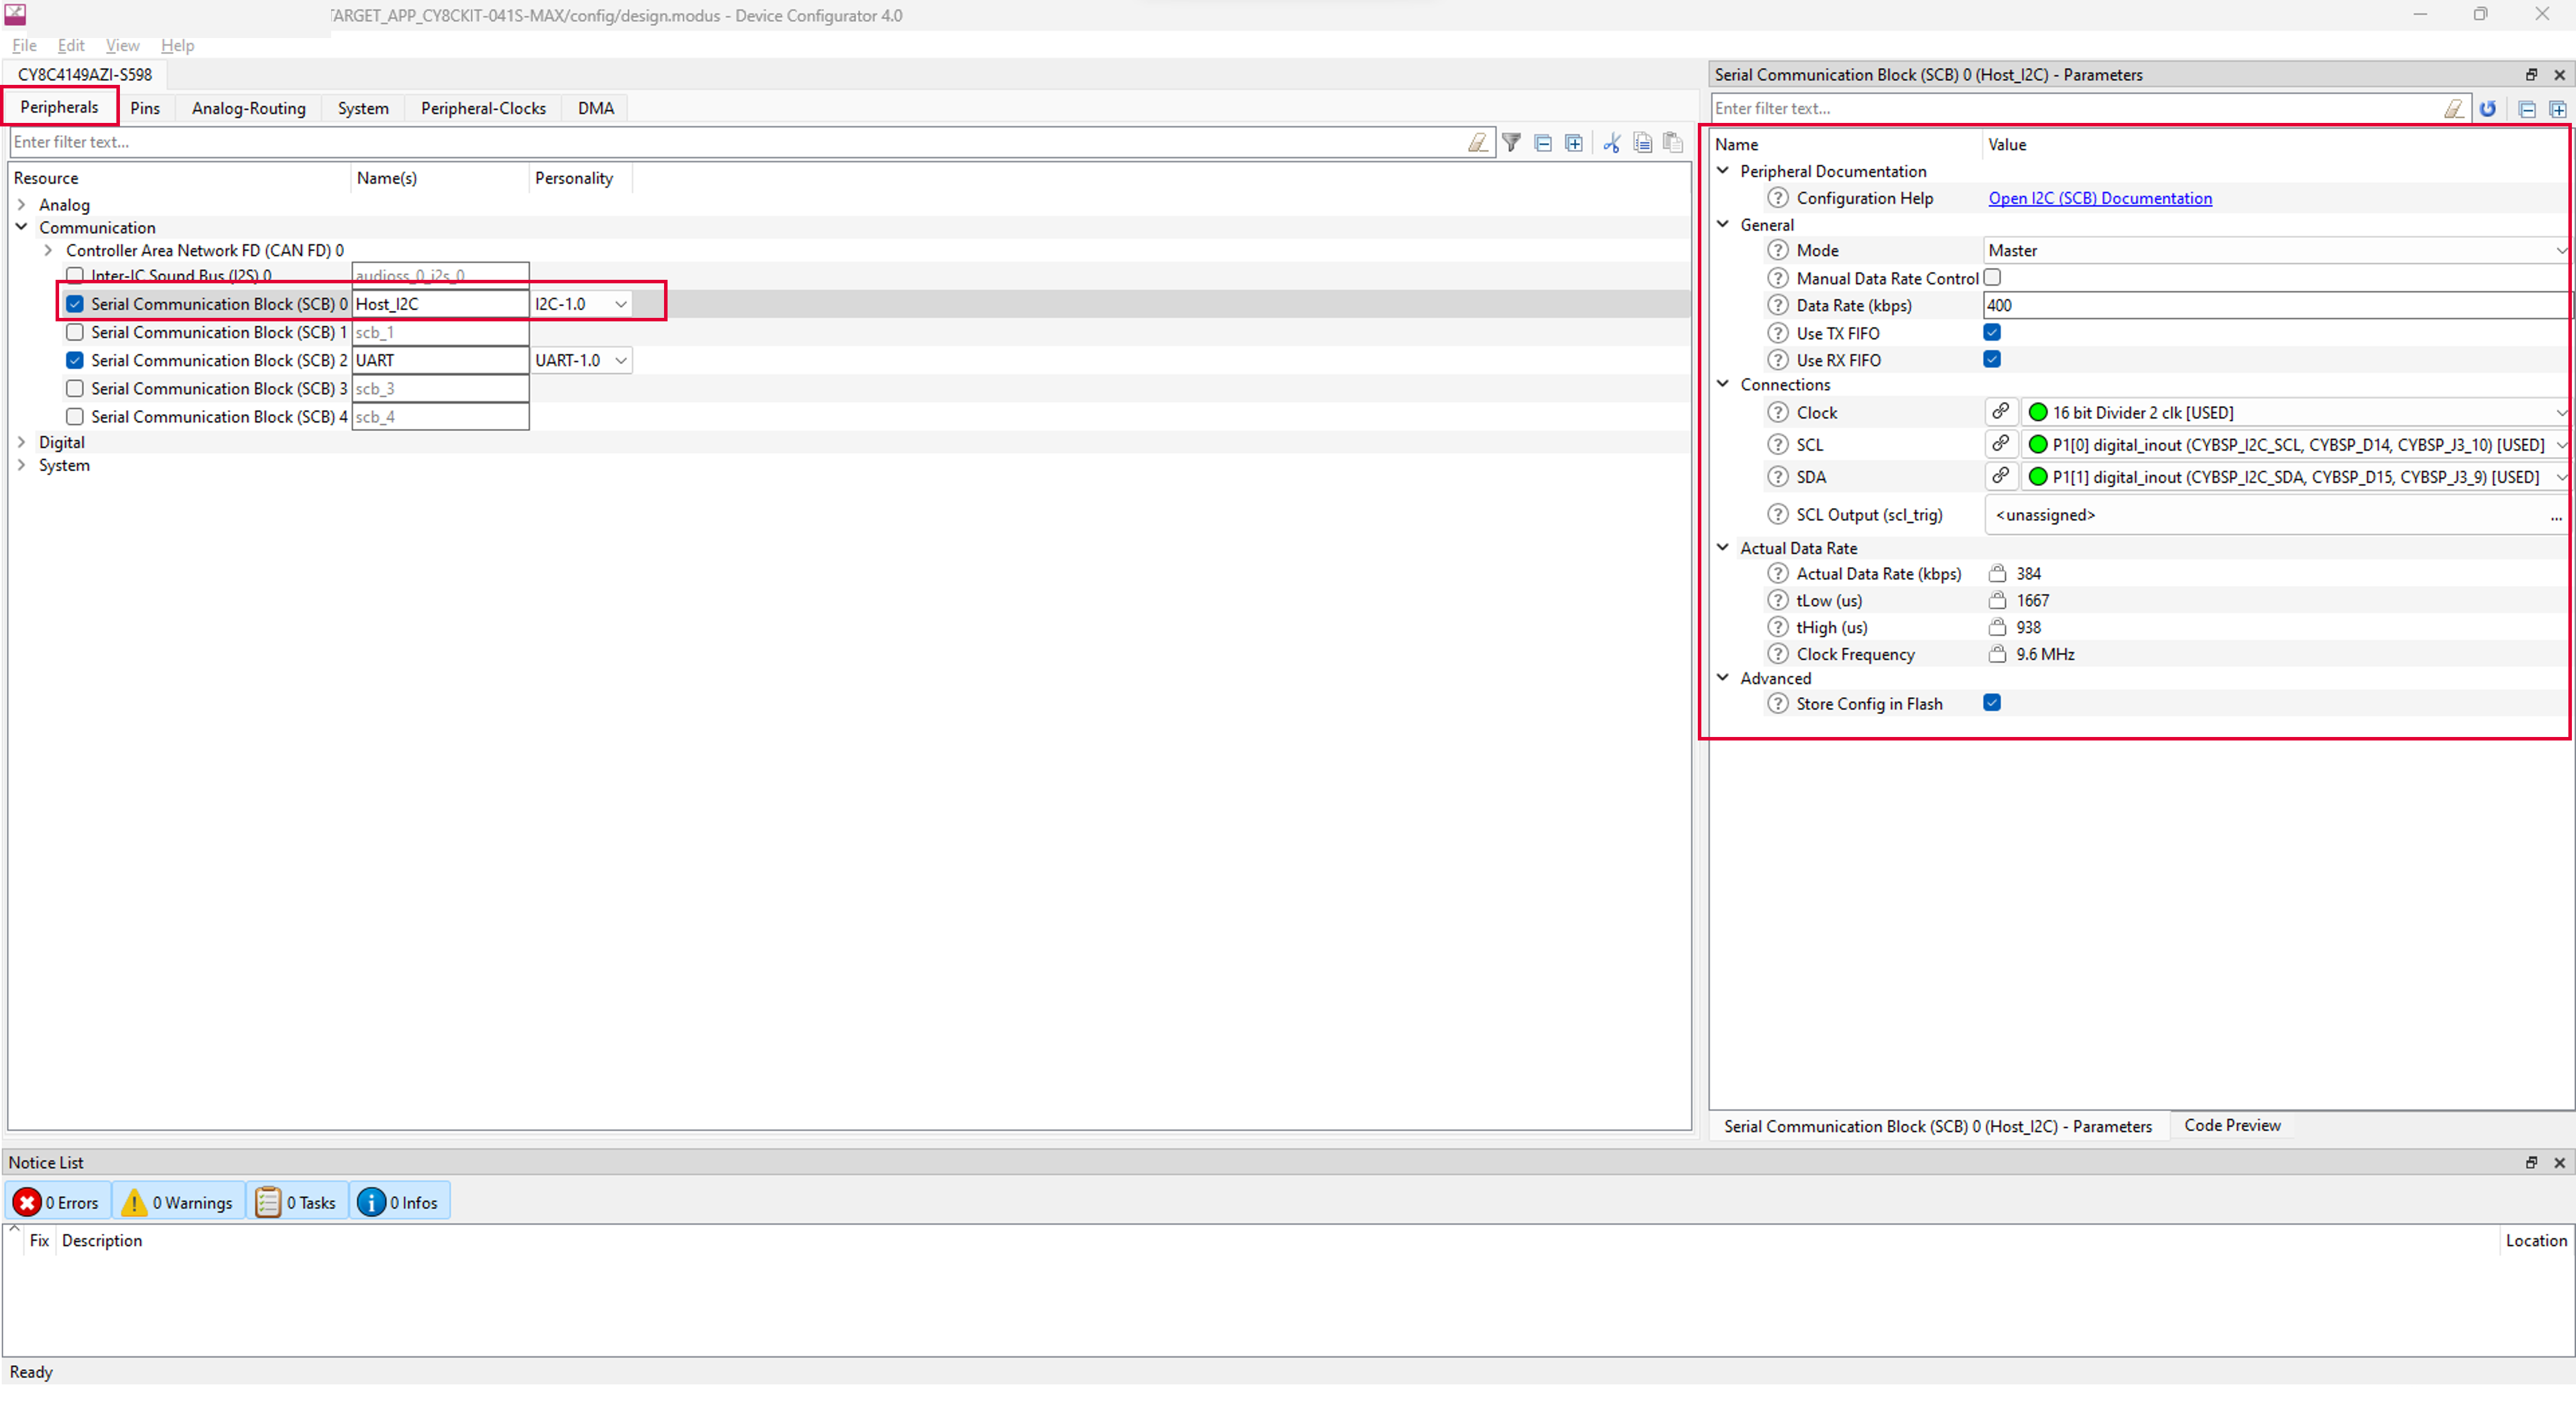Uncheck Serial Communication Block (SCB) 0
This screenshot has width=2576, height=1416.
75,303
